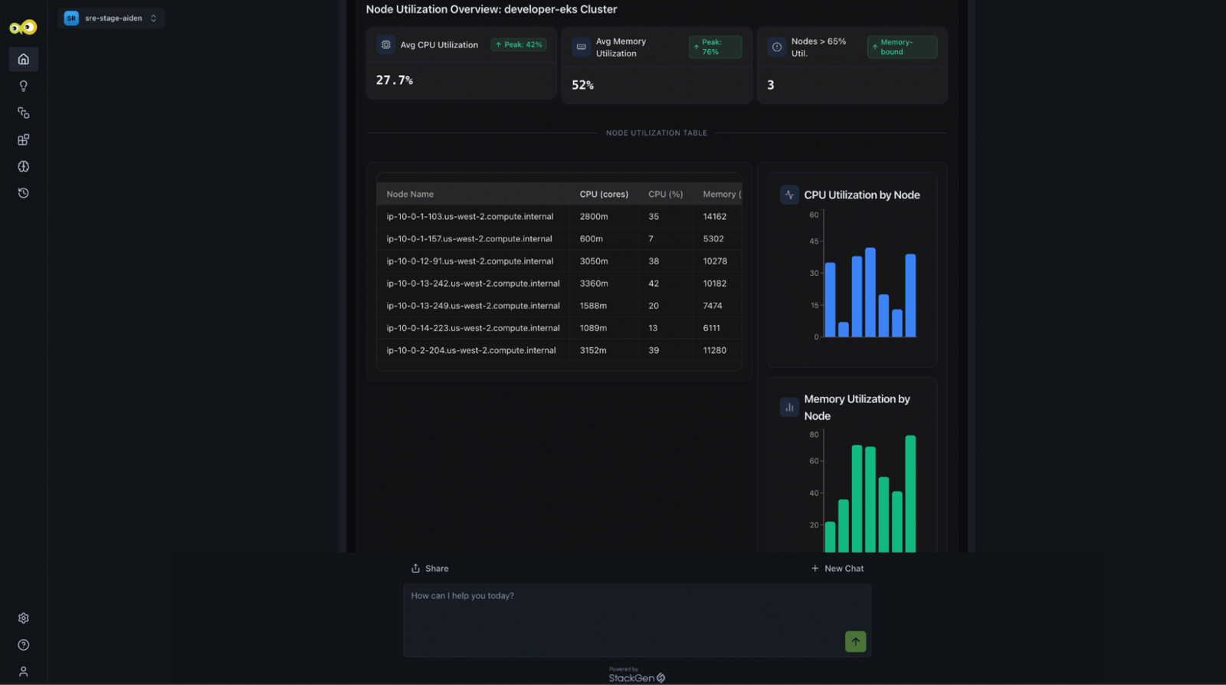Screen dimensions: 1226x685
Task: Select row ip-10-0-1-157.us-west-2.compute.internal
Action: click(559, 239)
